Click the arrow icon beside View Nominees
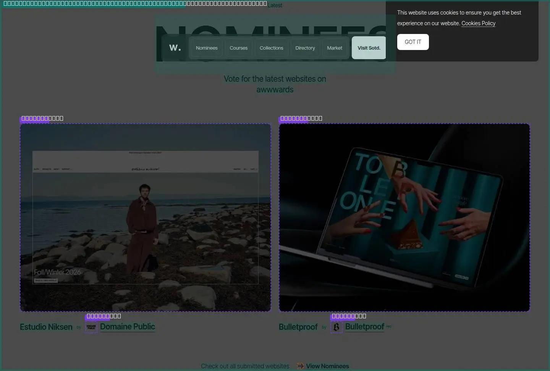550x371 pixels. pyautogui.click(x=301, y=366)
